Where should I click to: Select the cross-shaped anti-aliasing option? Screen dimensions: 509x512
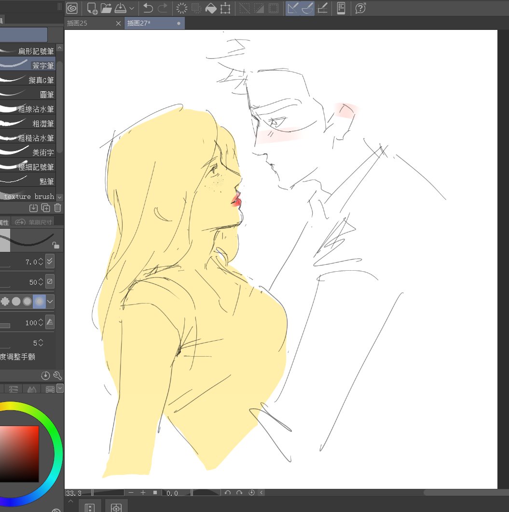point(5,302)
